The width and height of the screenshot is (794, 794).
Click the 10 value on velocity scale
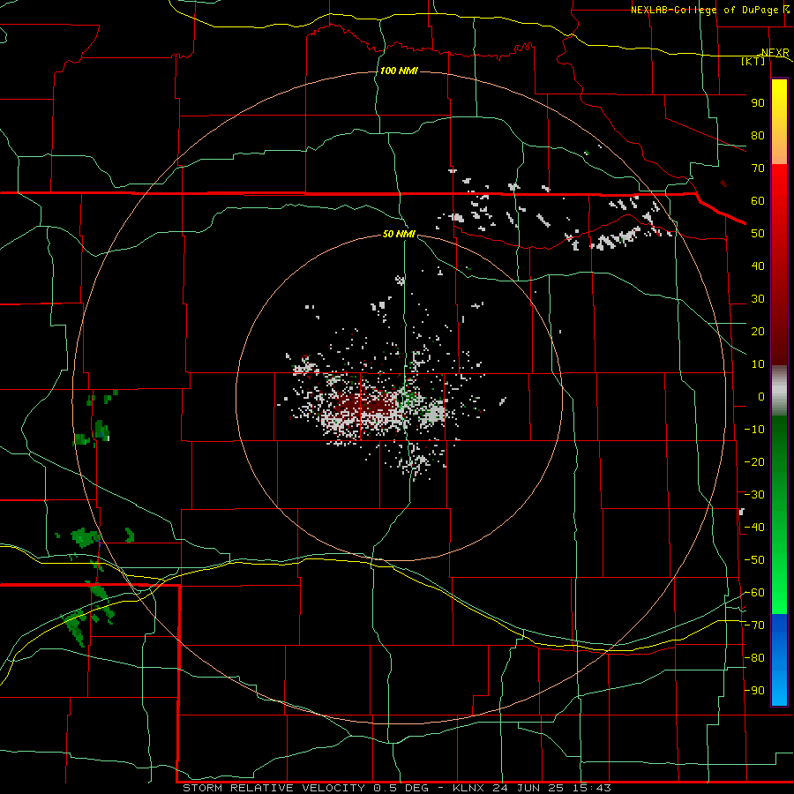pos(758,364)
